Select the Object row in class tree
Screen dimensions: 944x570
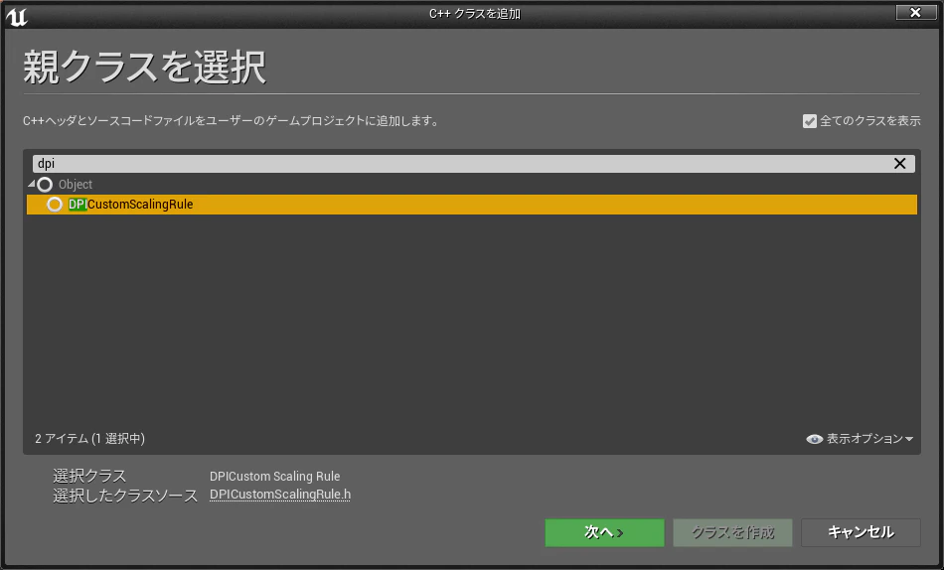point(472,184)
